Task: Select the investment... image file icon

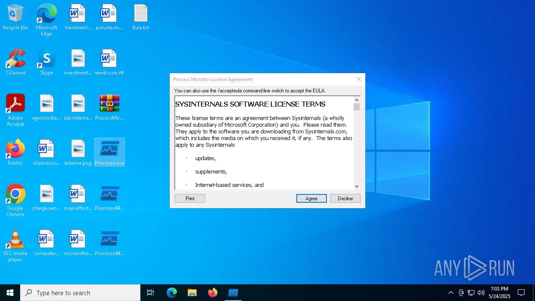Action: (x=78, y=63)
